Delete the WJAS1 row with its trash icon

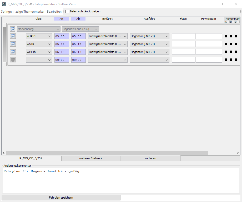coord(13,36)
